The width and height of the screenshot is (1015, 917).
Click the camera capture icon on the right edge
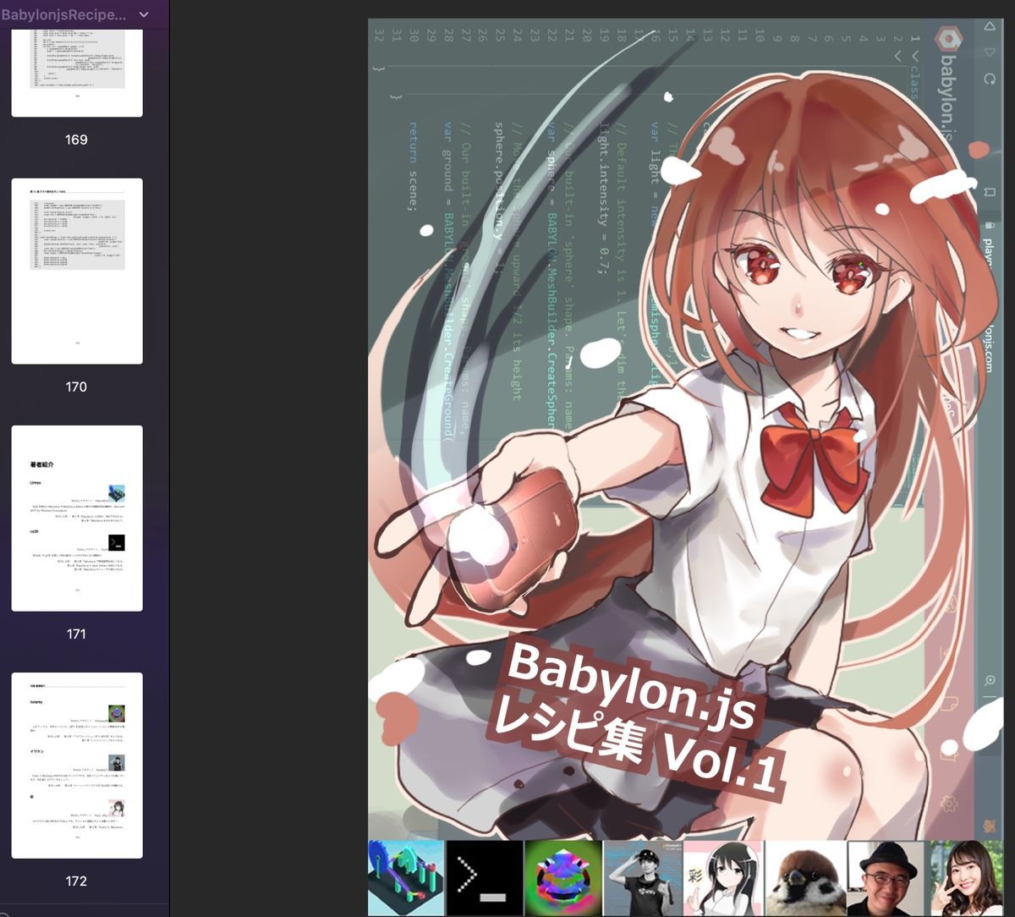950,755
